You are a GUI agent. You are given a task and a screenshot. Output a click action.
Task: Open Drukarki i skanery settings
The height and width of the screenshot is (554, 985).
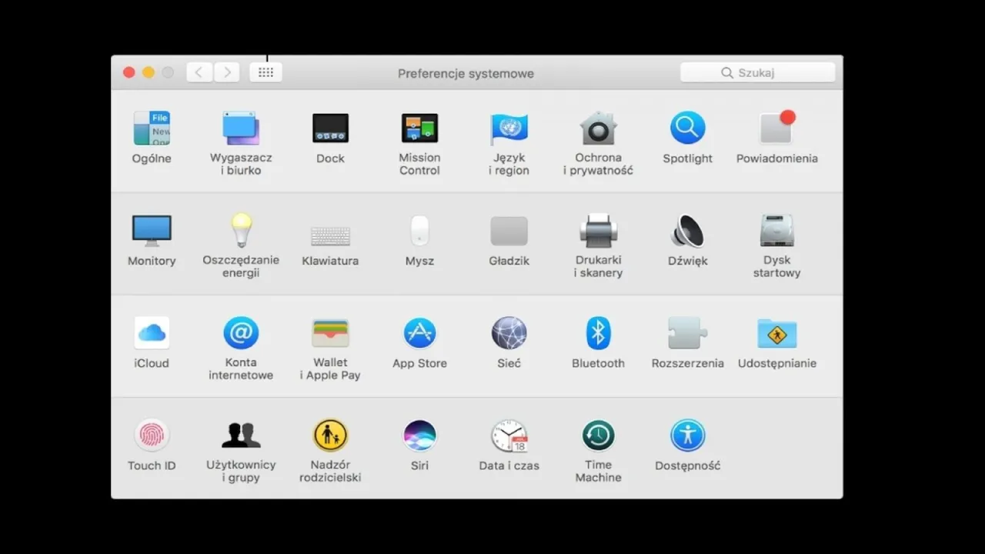(598, 231)
